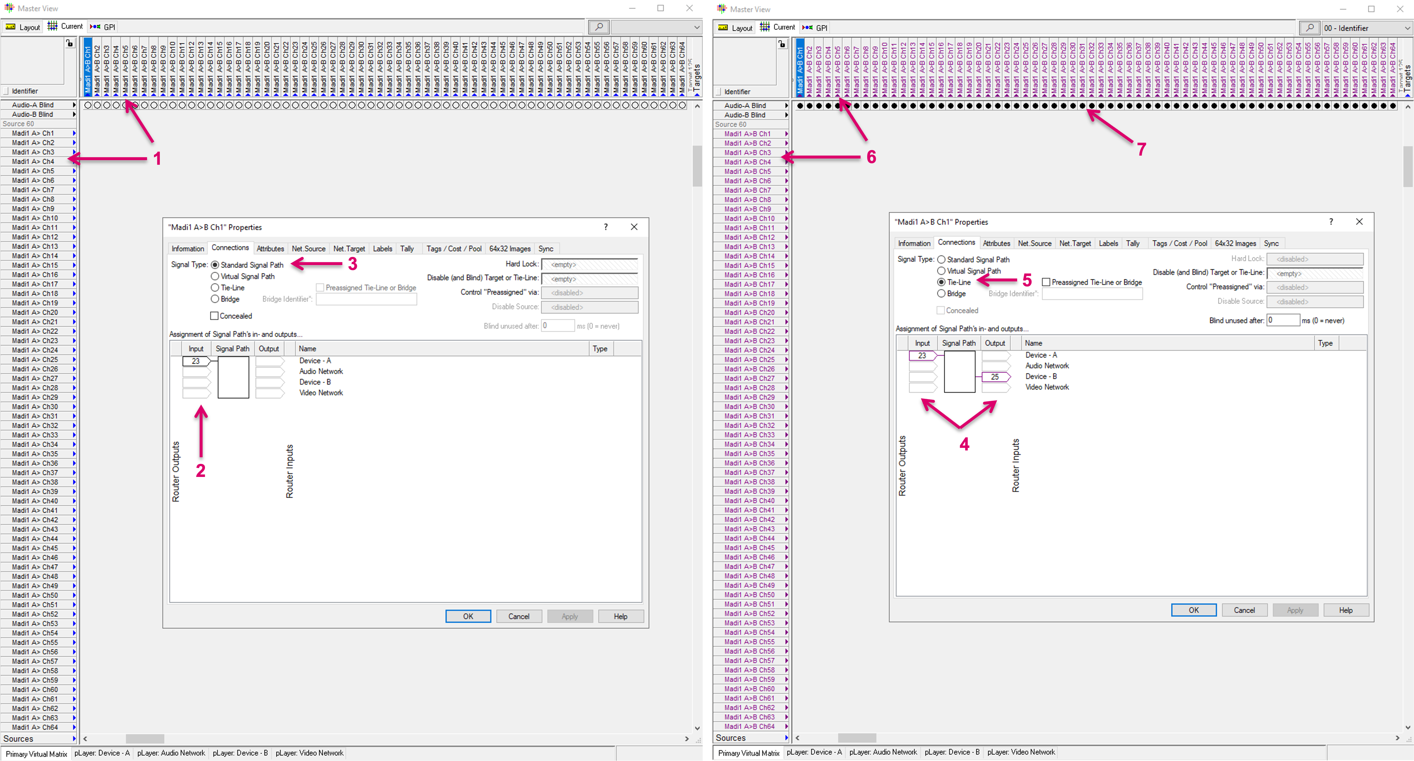Toggle the padlock icon in the right window
The height and width of the screenshot is (761, 1414).
[x=782, y=44]
